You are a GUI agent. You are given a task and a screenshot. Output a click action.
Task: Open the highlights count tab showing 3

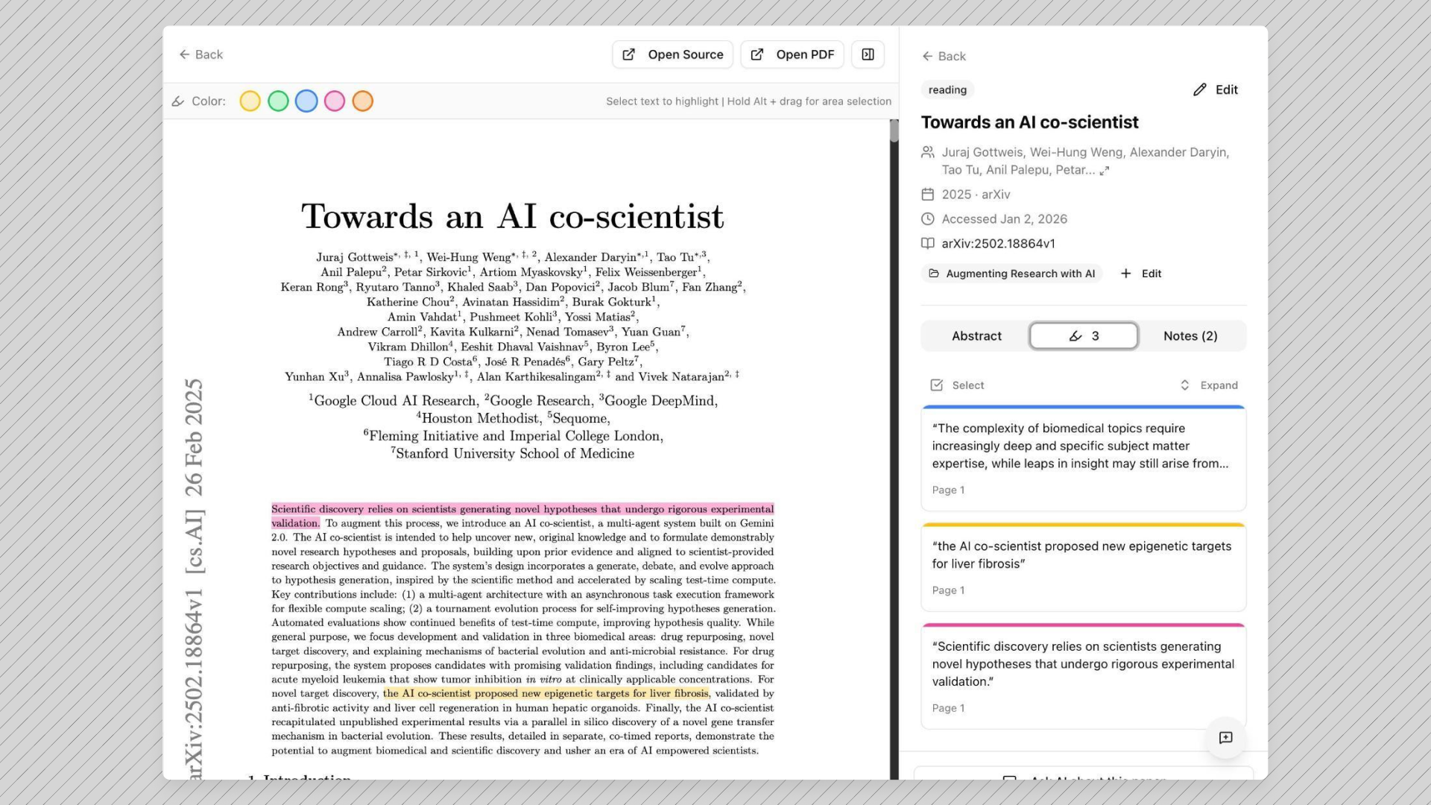[x=1083, y=335]
